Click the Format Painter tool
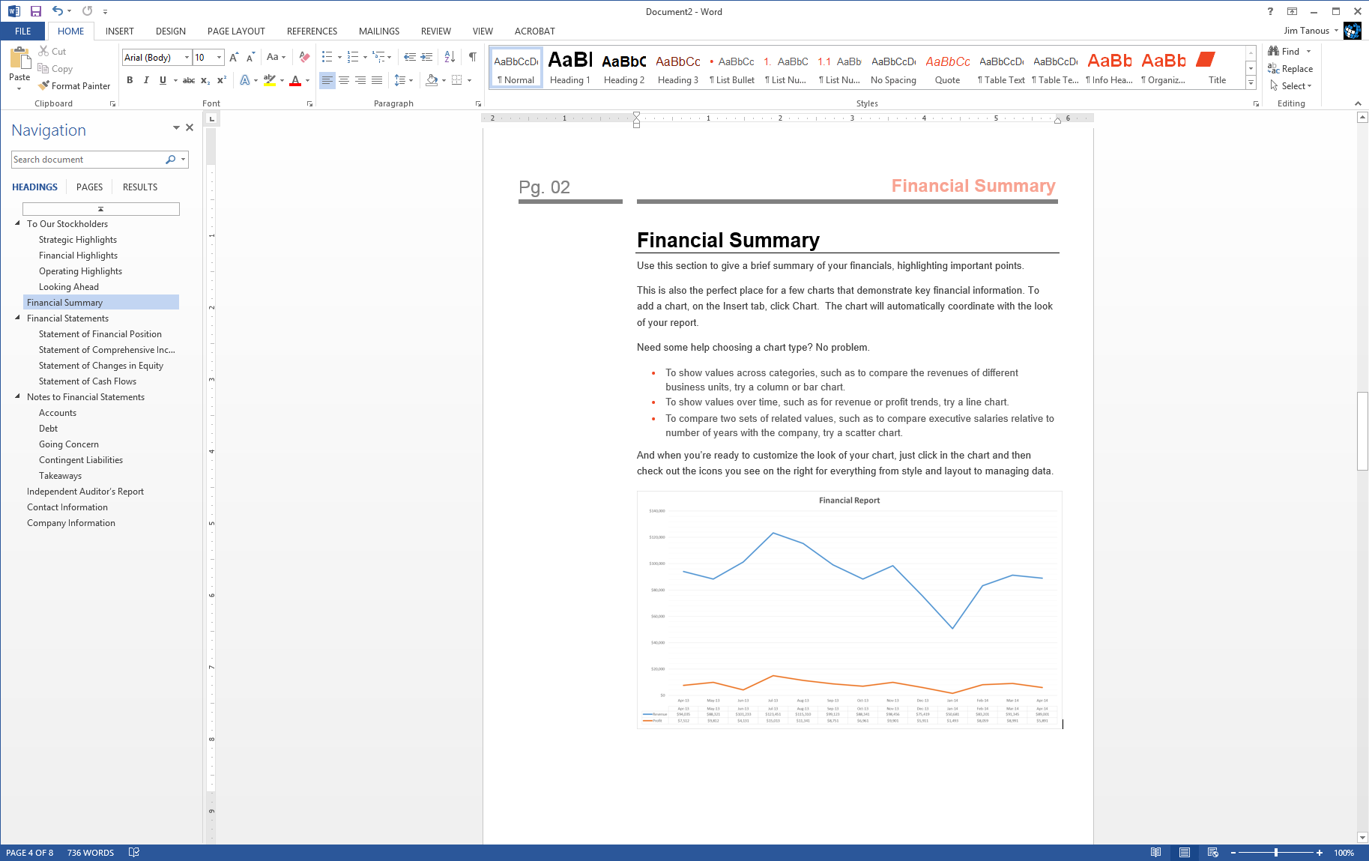This screenshot has width=1369, height=861. tap(74, 86)
